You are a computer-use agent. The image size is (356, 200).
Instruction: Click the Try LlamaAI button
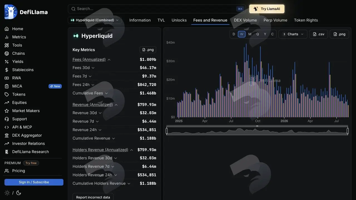coord(267,9)
